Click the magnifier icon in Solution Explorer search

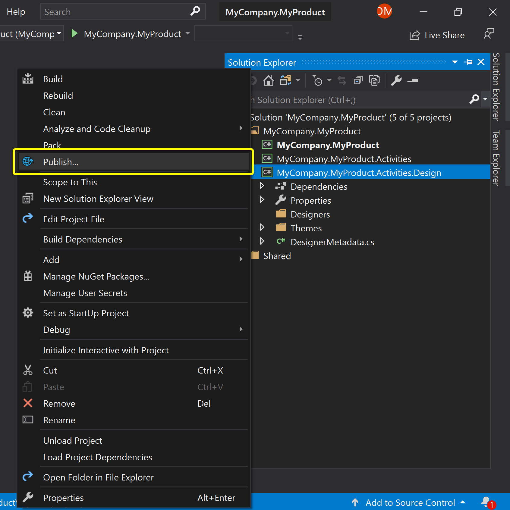[x=474, y=99]
